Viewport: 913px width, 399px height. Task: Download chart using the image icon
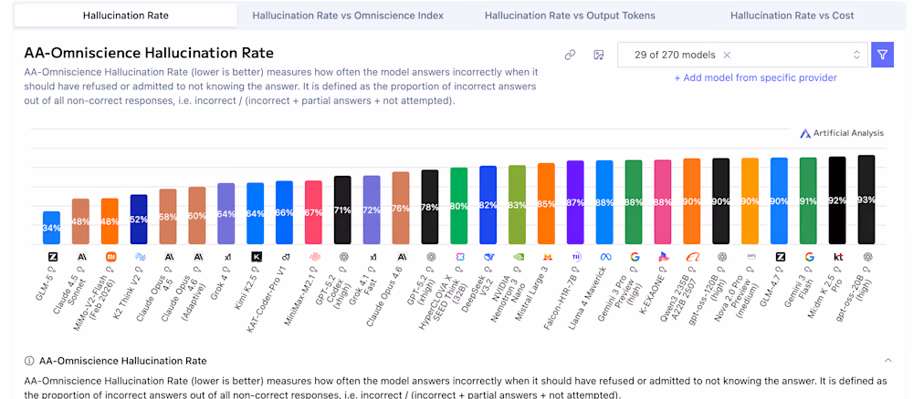tap(599, 55)
